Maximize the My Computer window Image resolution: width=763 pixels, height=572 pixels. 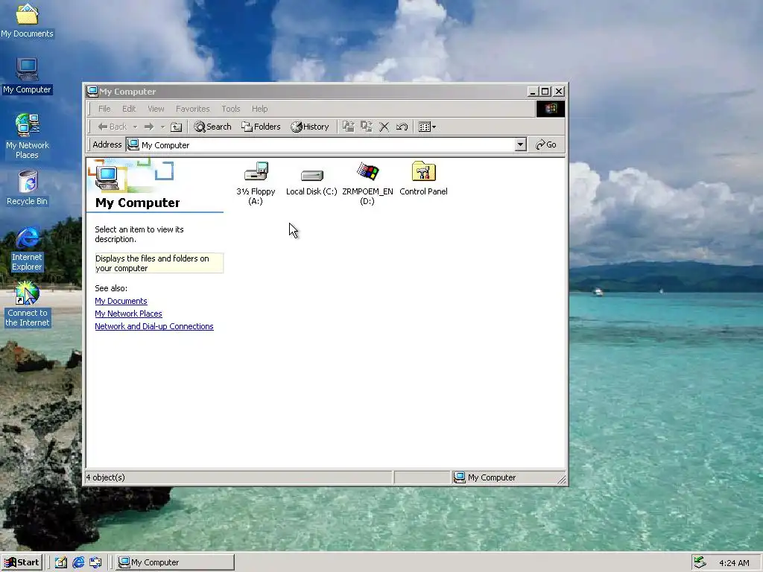545,92
